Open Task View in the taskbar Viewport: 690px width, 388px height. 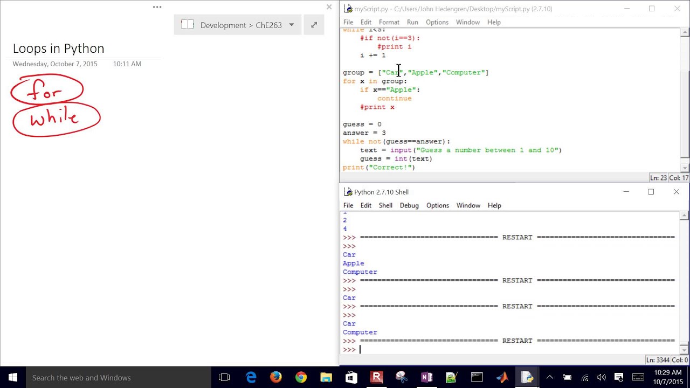[224, 377]
